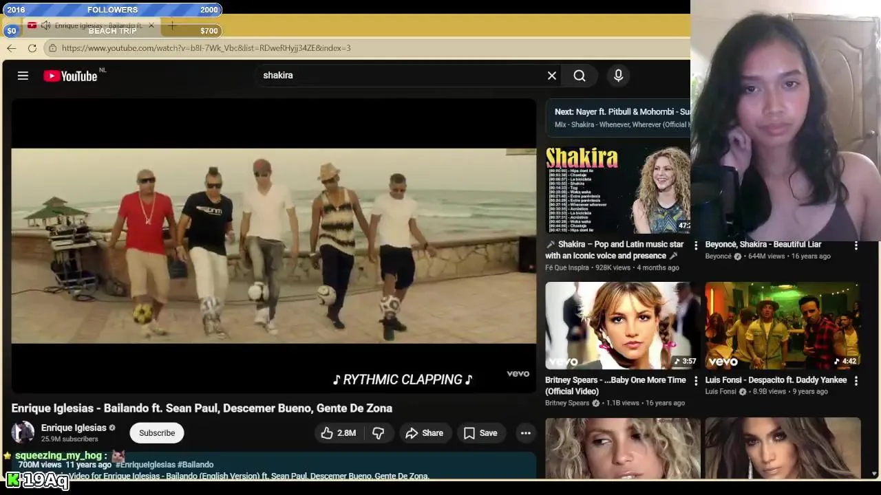Viewport: 881px width, 495px height.
Task: Open Fé Que Inspira channel link
Action: (567, 267)
